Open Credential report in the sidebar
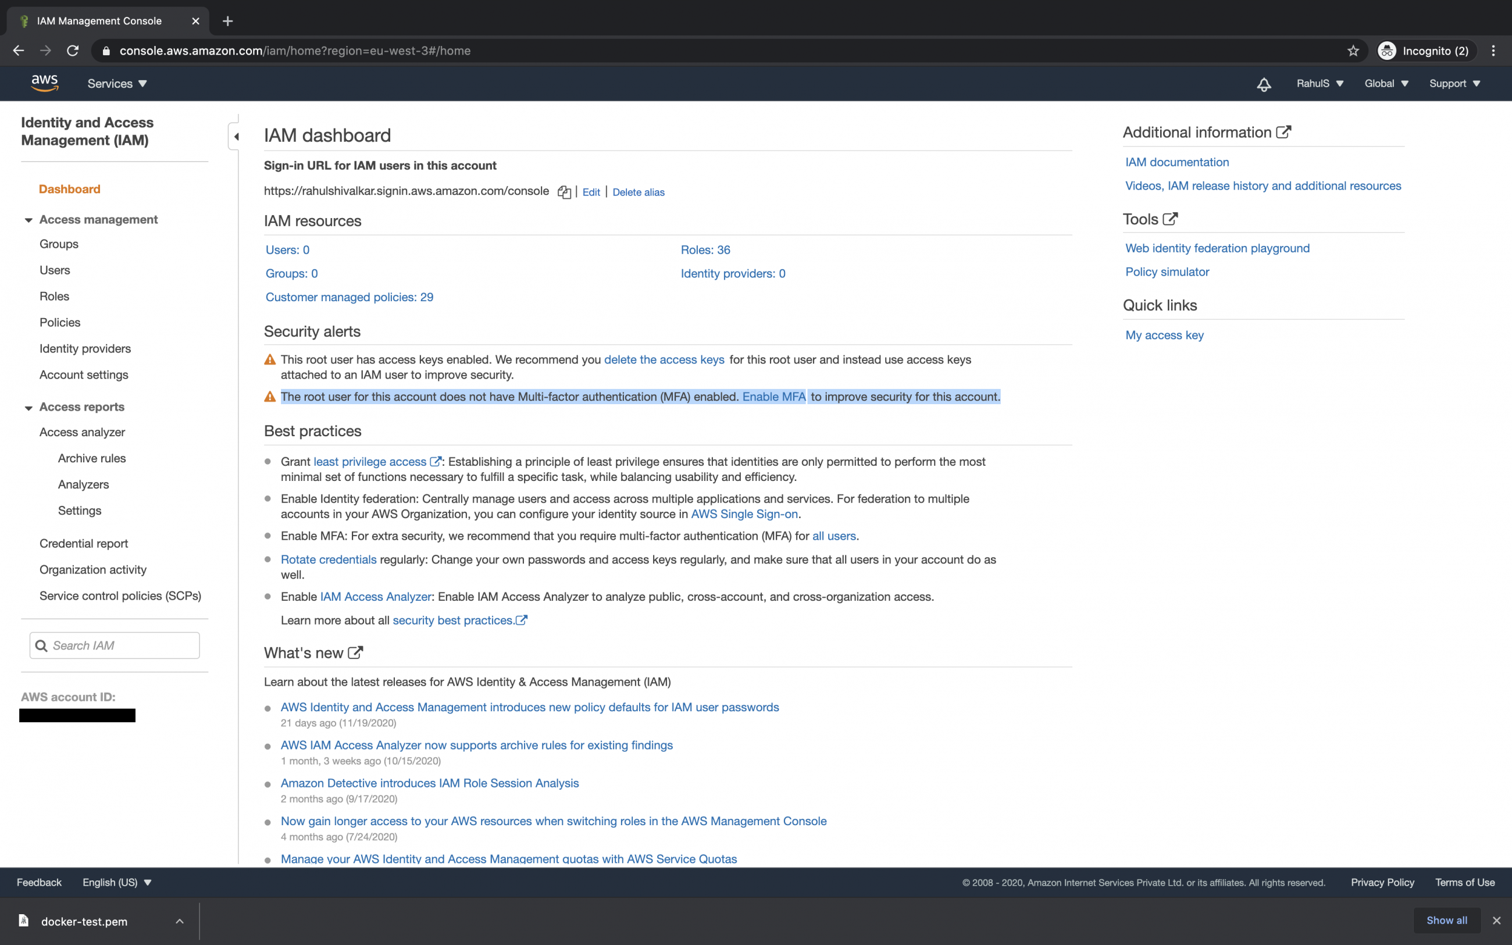The width and height of the screenshot is (1512, 945). (x=84, y=543)
